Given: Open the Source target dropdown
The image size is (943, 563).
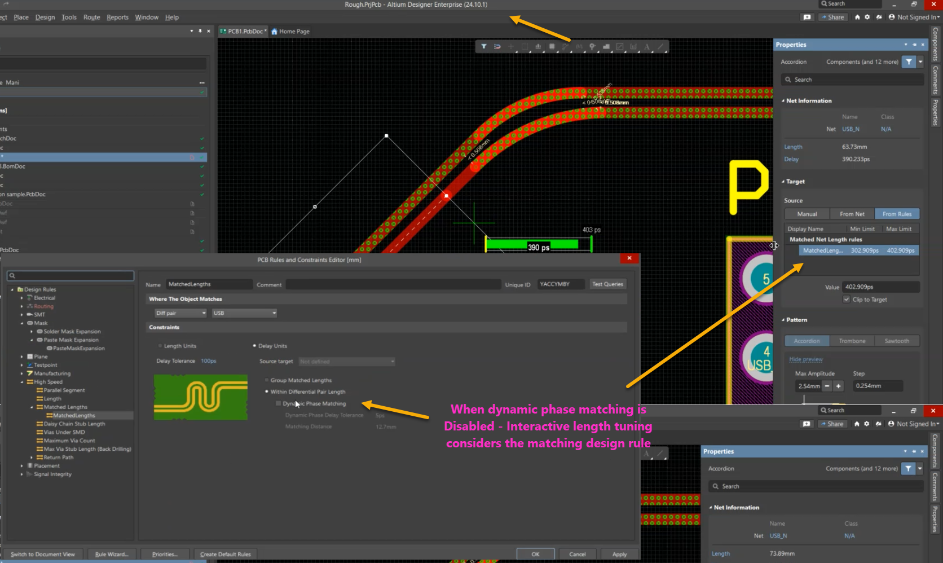Looking at the screenshot, I should 347,361.
